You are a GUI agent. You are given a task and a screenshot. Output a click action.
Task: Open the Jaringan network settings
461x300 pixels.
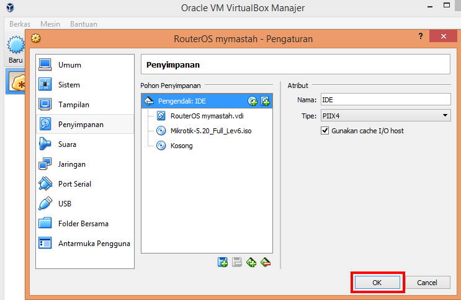click(84, 164)
